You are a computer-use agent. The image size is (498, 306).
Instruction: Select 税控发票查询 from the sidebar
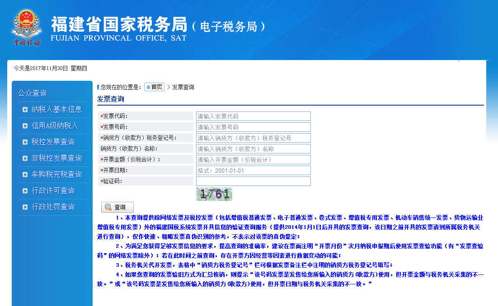(x=53, y=142)
